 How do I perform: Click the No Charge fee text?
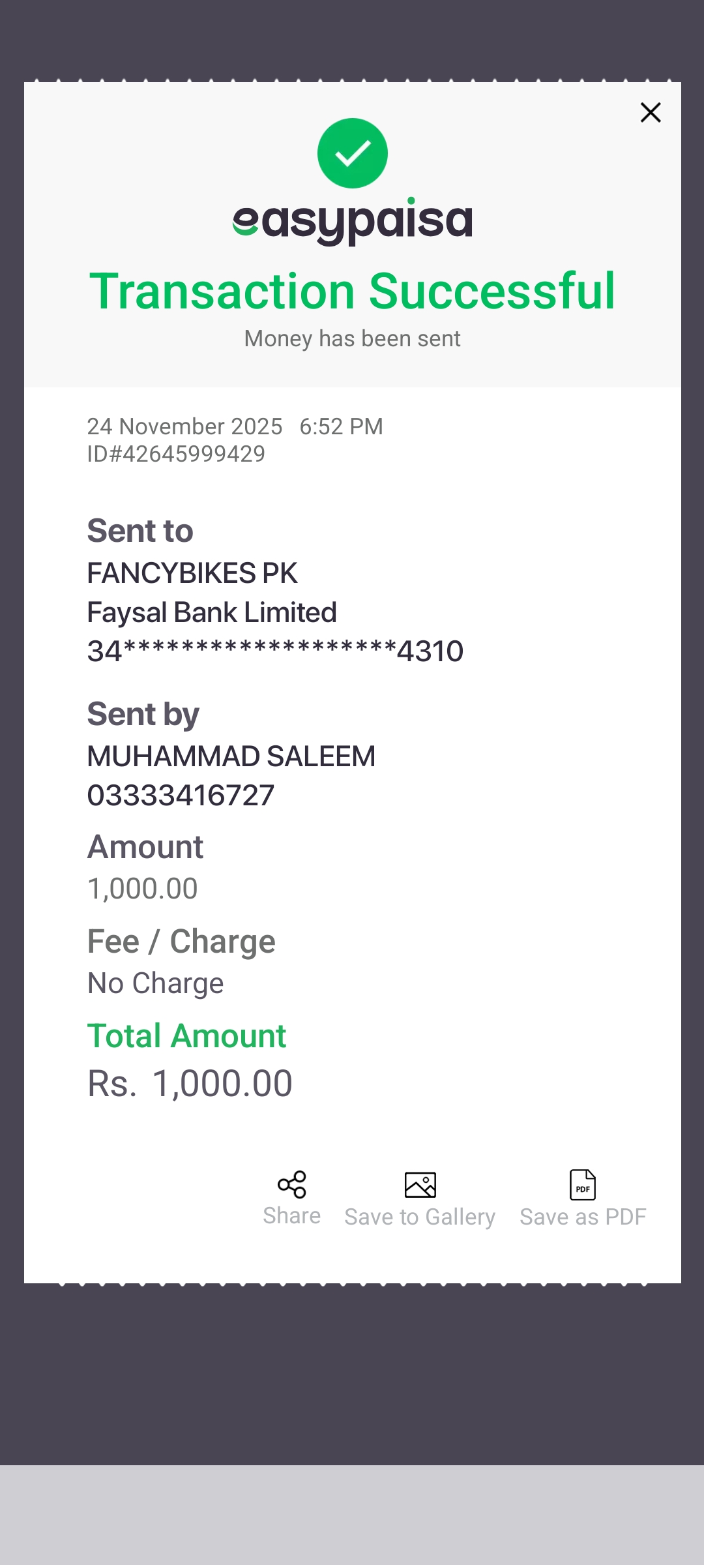pos(156,983)
